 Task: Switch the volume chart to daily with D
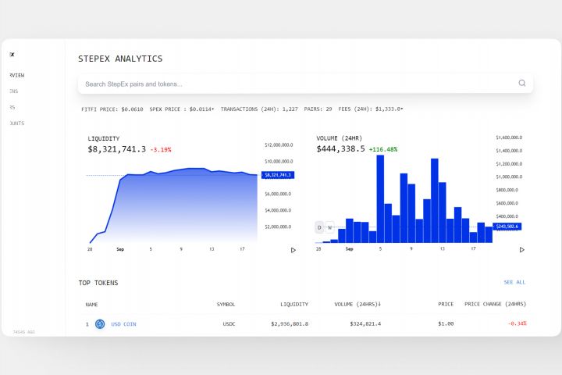(x=319, y=227)
